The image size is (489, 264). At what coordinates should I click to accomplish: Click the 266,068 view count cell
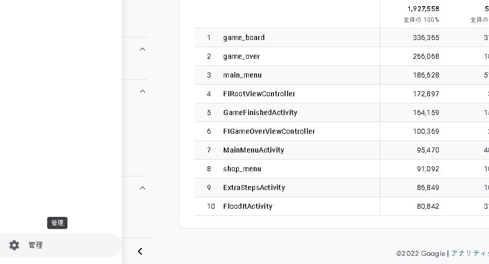click(x=426, y=56)
